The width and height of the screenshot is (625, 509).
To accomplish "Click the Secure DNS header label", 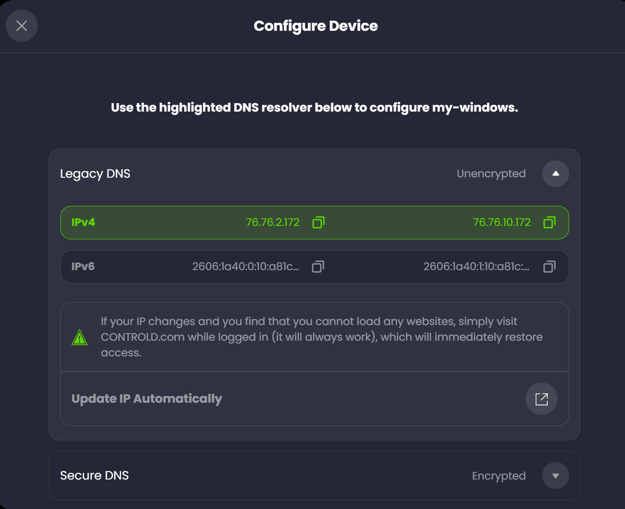I will (94, 476).
